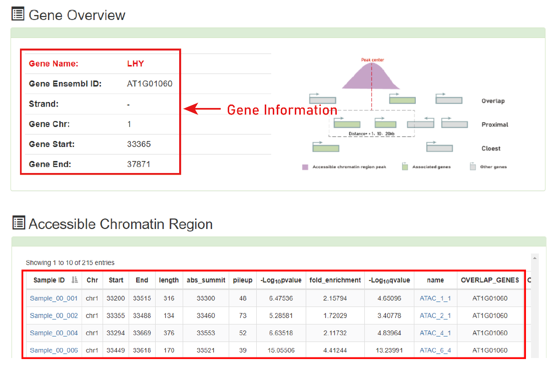Sort by the pileup column header
This screenshot has height=367, width=558.
point(243,280)
